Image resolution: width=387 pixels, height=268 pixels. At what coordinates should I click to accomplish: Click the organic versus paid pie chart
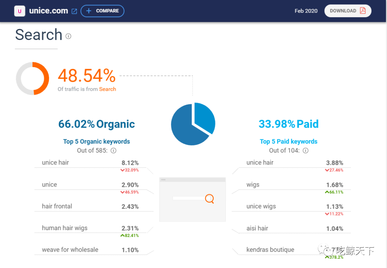pyautogui.click(x=193, y=124)
